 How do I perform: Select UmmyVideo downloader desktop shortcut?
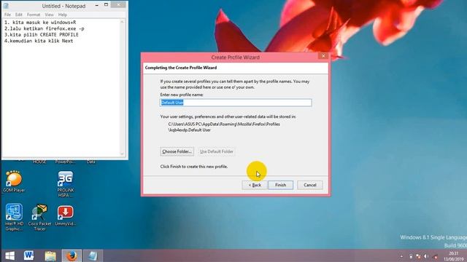[65, 215]
